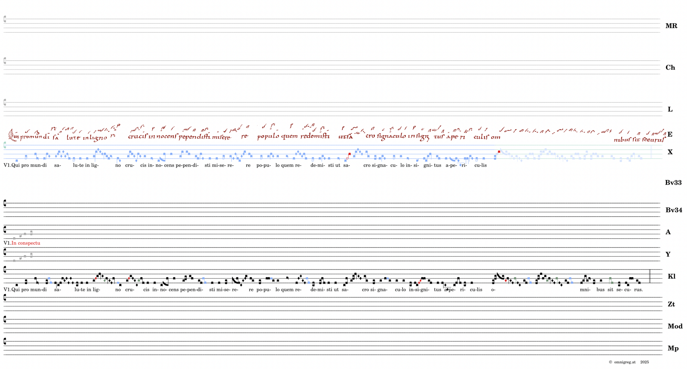Open the red 'In conspectu' verse link

click(x=26, y=243)
